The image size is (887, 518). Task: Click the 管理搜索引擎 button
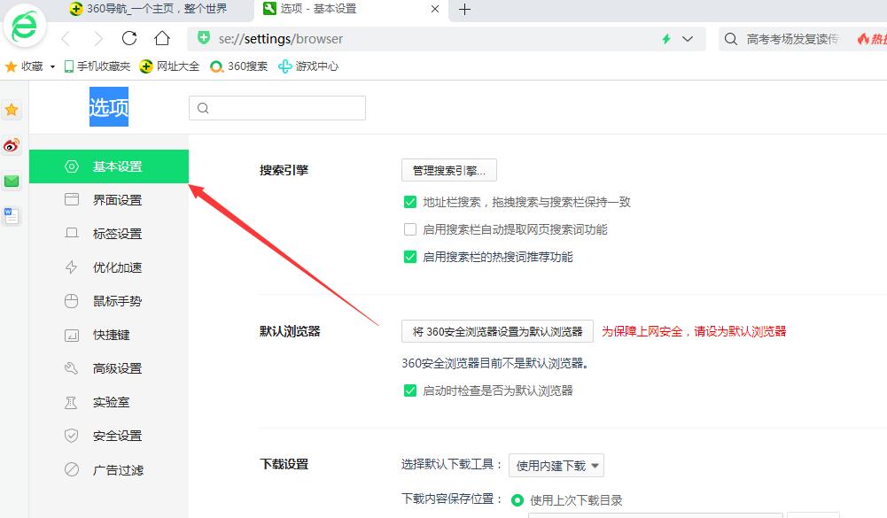point(448,170)
